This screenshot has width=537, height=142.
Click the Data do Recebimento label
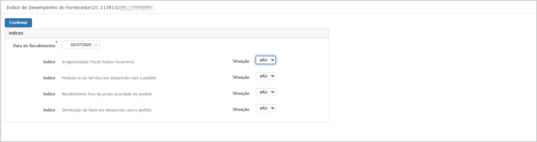point(34,46)
